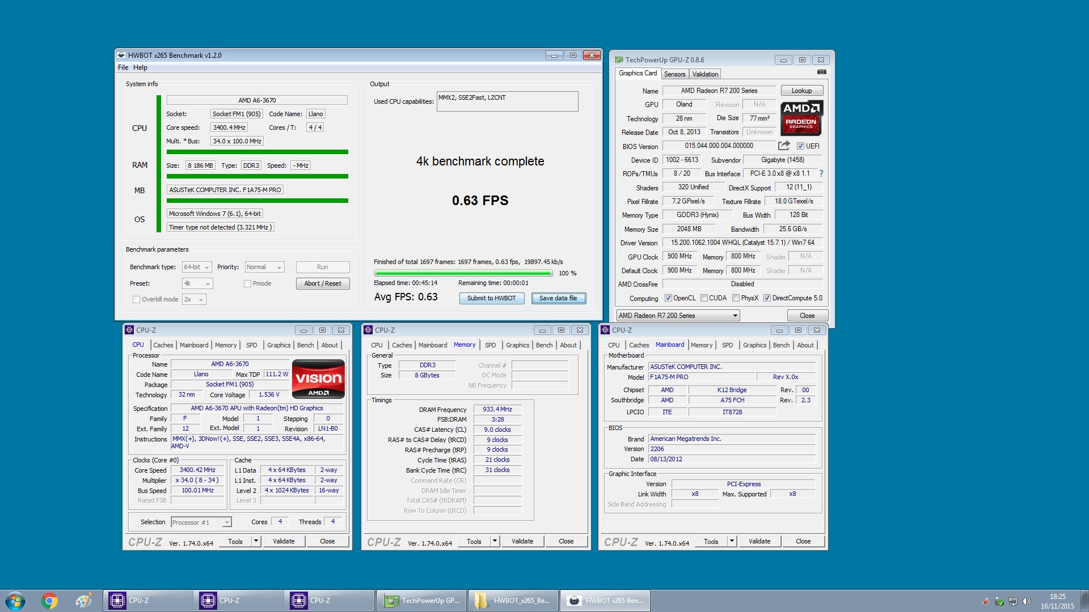Image resolution: width=1089 pixels, height=612 pixels.
Task: Open the Processor #1 selection dropdown
Action: click(x=201, y=522)
